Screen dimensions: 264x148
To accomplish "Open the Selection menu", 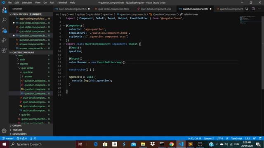I will [27, 2].
